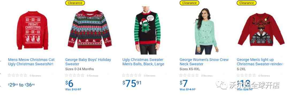Click the Clearance badge above the baby sweater
This screenshot has width=289, height=98.
(75, 3)
